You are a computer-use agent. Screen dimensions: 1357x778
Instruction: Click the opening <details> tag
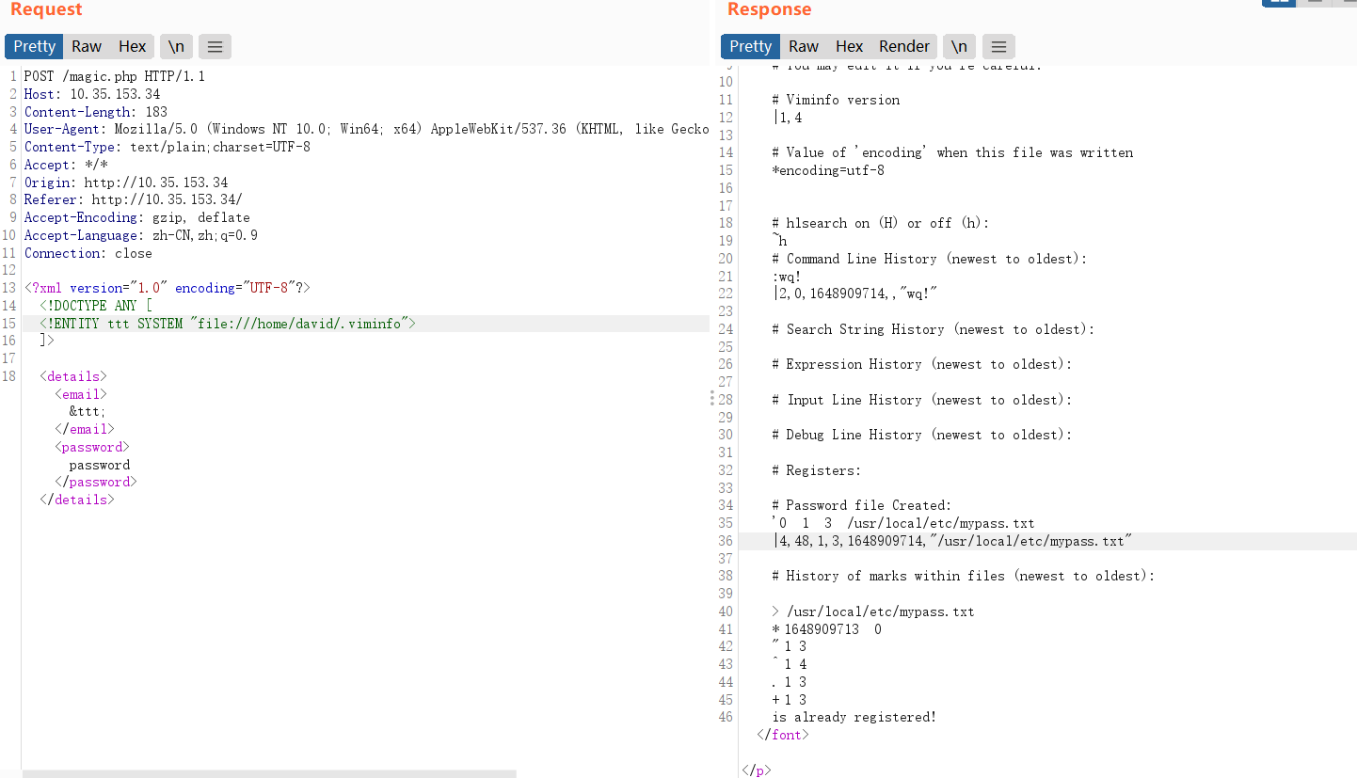tap(73, 376)
